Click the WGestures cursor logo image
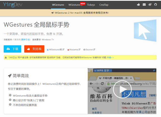This screenshot has height=117, width=161. tap(145, 31)
